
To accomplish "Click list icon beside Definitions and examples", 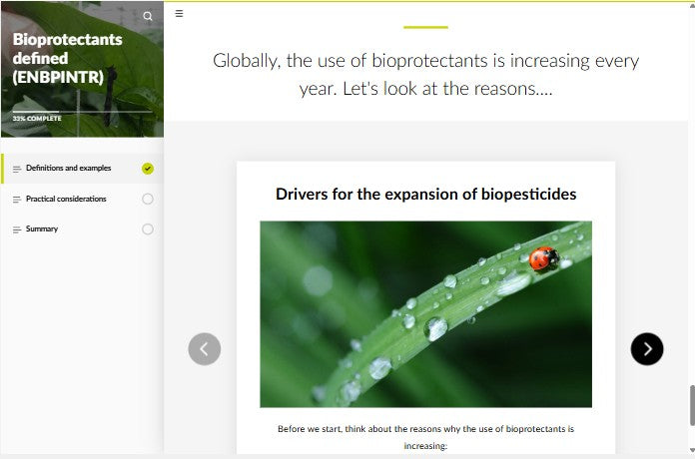I will (16, 169).
